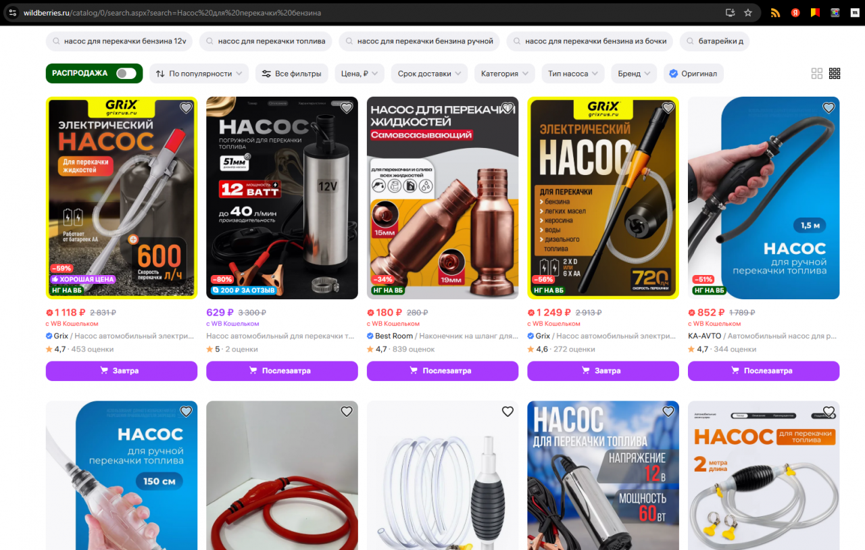Open the Тип насоса dropdown
The image size is (865, 550).
(x=572, y=74)
